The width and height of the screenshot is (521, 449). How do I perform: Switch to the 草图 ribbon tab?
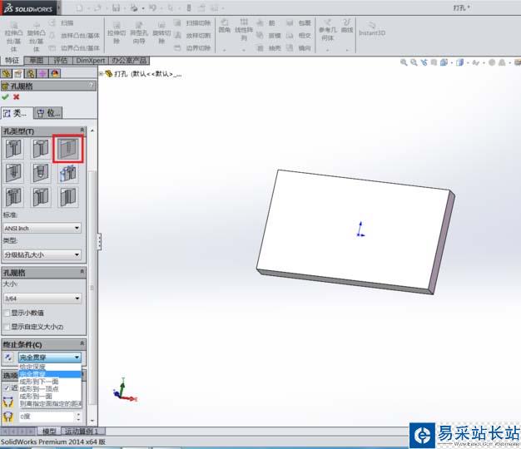coord(37,61)
